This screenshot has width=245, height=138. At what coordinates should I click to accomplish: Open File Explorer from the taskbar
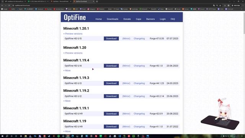click(x=26, y=136)
